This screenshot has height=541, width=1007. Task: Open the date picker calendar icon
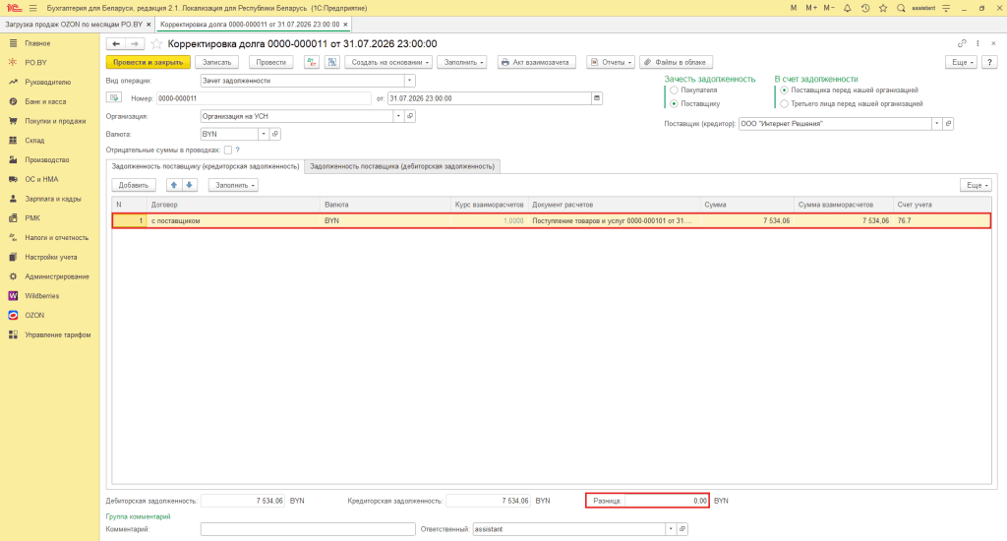pos(597,98)
